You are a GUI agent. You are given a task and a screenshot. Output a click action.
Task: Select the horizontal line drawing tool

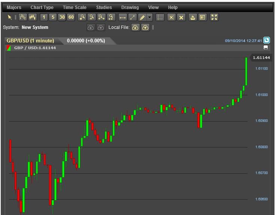[x=123, y=18]
